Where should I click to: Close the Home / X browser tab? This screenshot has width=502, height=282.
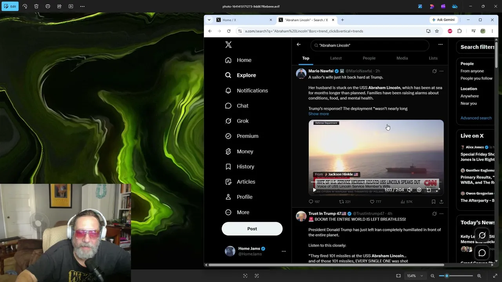click(x=271, y=20)
